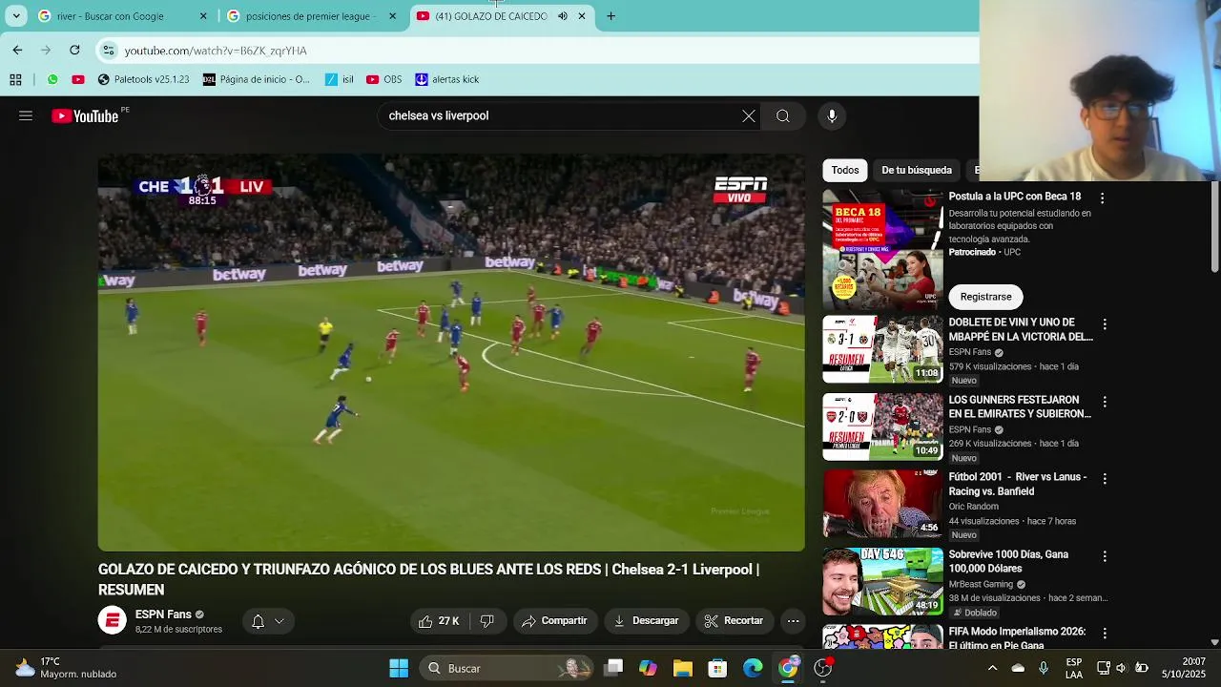This screenshot has width=1221, height=687.
Task: Open the Los Gunners Festejaron video thumbnail
Action: (x=882, y=427)
